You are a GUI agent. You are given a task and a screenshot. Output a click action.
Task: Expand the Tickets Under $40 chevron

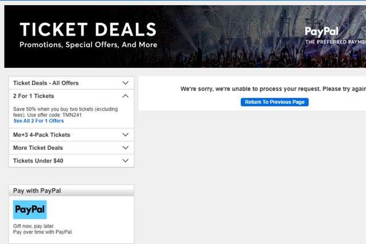(x=126, y=161)
